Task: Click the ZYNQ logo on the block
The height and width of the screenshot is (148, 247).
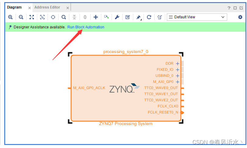Action: 124,88
